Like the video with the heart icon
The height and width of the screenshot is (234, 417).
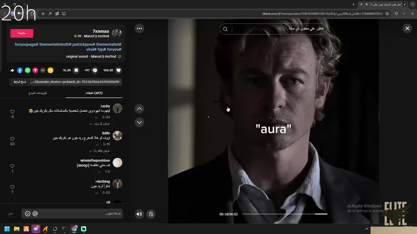pyautogui.click(x=119, y=70)
